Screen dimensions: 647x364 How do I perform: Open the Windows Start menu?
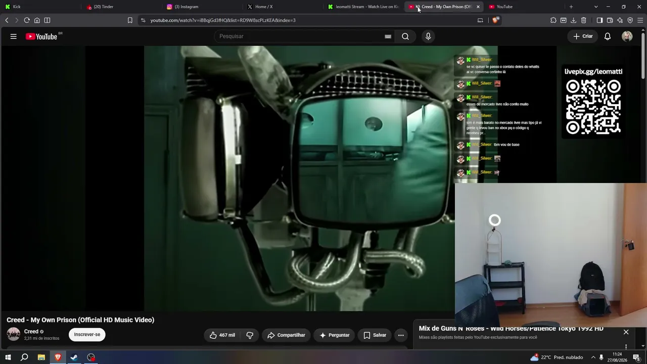tap(8, 357)
